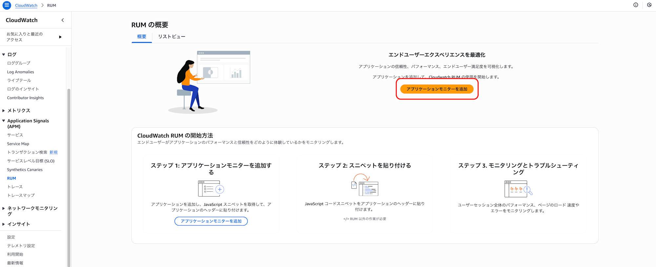This screenshot has height=267, width=656.
Task: Expand お気に入りと最近のアクセス section arrow
Action: (60, 37)
